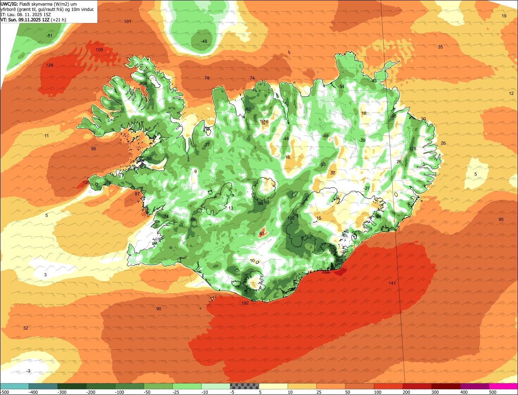The height and width of the screenshot is (395, 518).
Task: Click the teal -400 to -300 legend swatch
Action: (43, 386)
